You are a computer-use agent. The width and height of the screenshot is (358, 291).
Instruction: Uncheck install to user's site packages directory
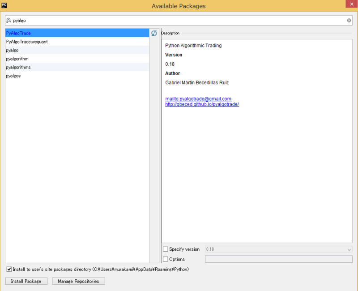[x=9, y=269]
